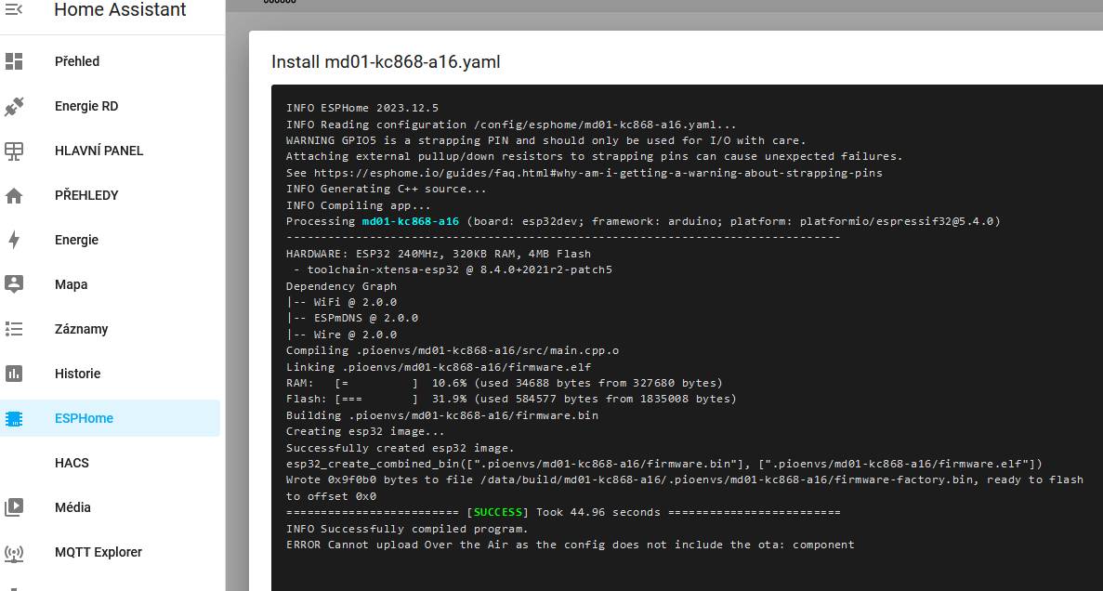The height and width of the screenshot is (591, 1103).
Task: Click the esphome.io strapping pins FAQ URL
Action: [x=597, y=173]
